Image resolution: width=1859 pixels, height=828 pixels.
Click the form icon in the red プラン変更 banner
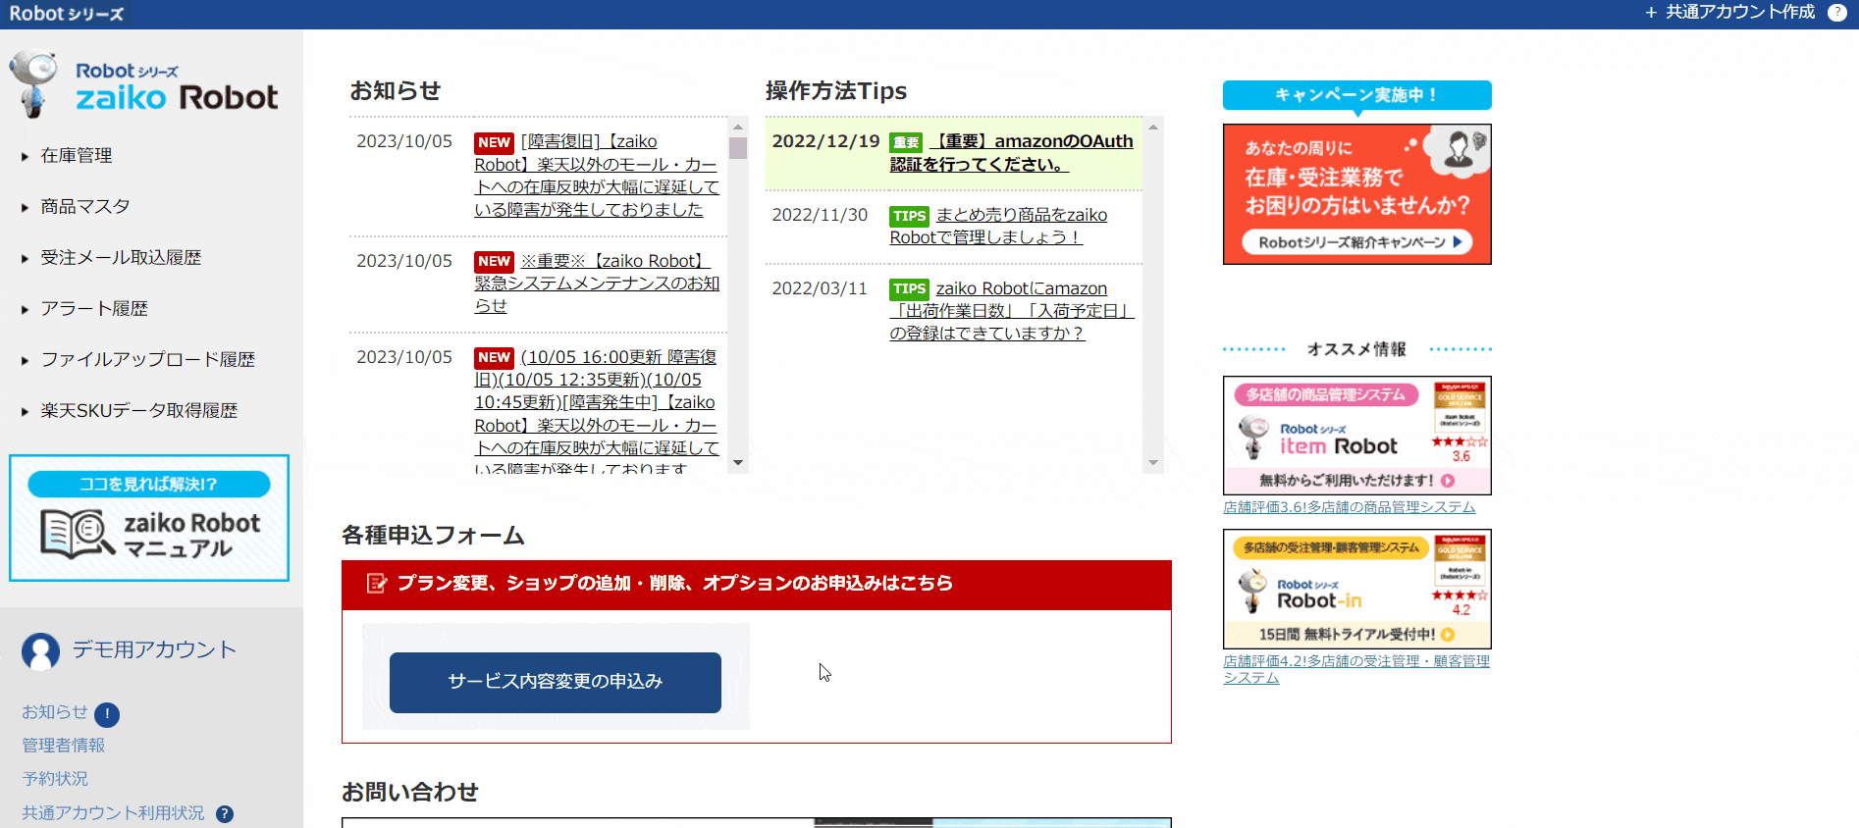point(376,584)
